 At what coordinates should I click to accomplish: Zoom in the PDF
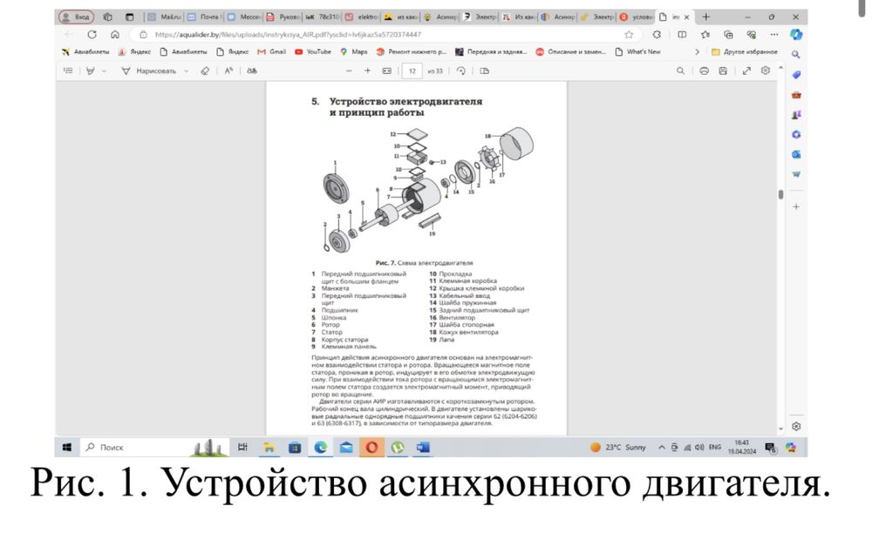coord(368,71)
